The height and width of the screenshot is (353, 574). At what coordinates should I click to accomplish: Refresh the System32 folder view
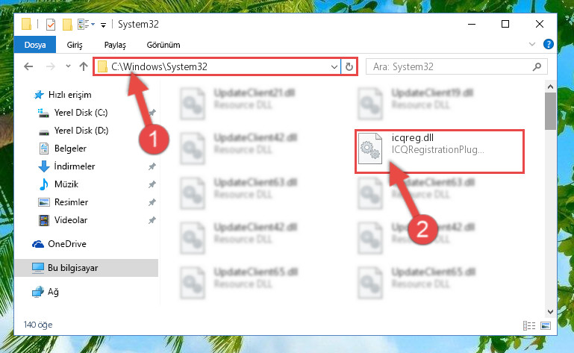tap(349, 66)
